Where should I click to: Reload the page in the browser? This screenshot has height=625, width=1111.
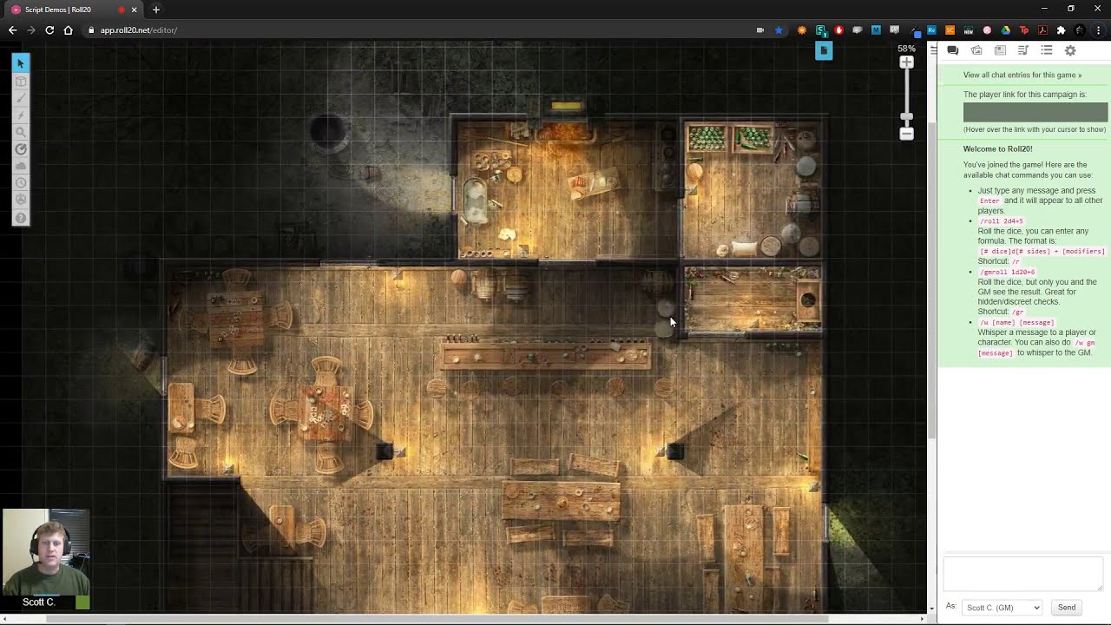click(x=49, y=30)
